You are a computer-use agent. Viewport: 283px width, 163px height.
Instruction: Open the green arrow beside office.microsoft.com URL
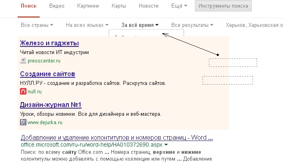166,145
